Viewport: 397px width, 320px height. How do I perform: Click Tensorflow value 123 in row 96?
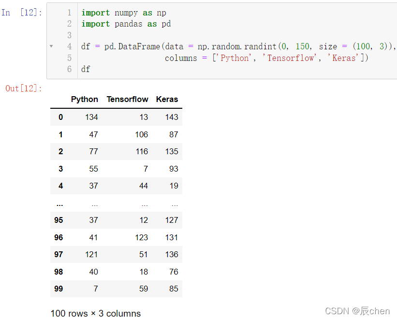(141, 237)
